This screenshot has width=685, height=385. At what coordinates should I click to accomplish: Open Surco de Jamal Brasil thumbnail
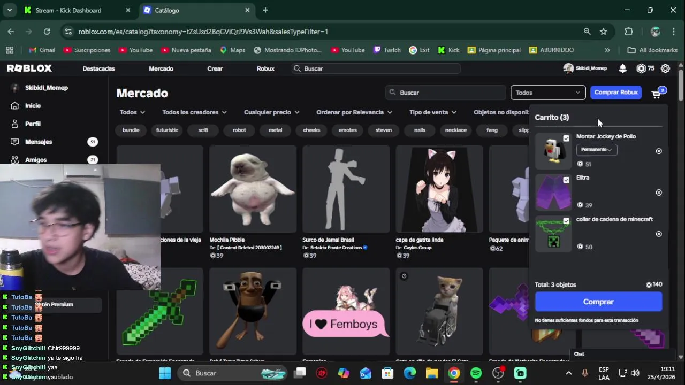(x=346, y=189)
